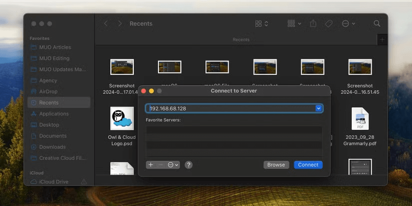This screenshot has width=412, height=206.
Task: Open the Finder toolbar Action ellipsis menu
Action: [x=348, y=23]
